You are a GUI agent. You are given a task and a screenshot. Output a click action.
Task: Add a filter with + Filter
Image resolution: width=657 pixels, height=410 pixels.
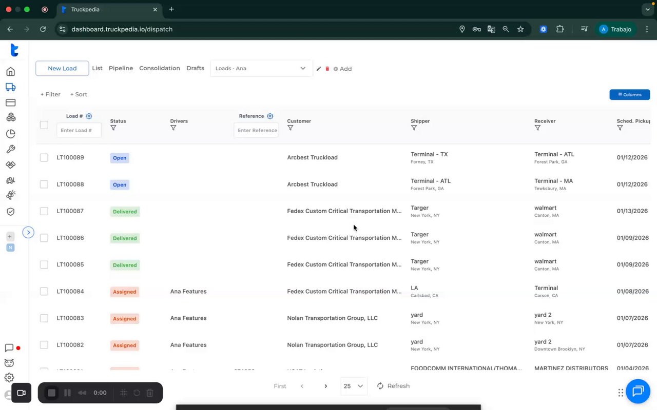50,94
